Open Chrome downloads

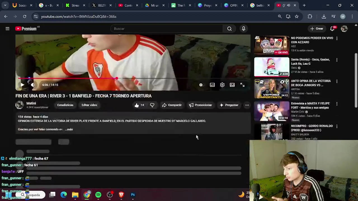324,16
